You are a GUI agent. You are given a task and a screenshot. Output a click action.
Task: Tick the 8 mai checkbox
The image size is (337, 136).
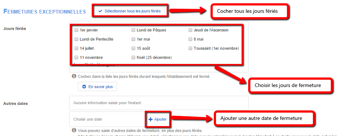(x=190, y=39)
